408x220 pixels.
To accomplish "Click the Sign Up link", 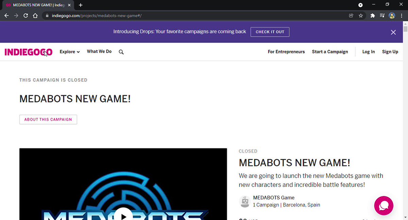I will click(390, 52).
